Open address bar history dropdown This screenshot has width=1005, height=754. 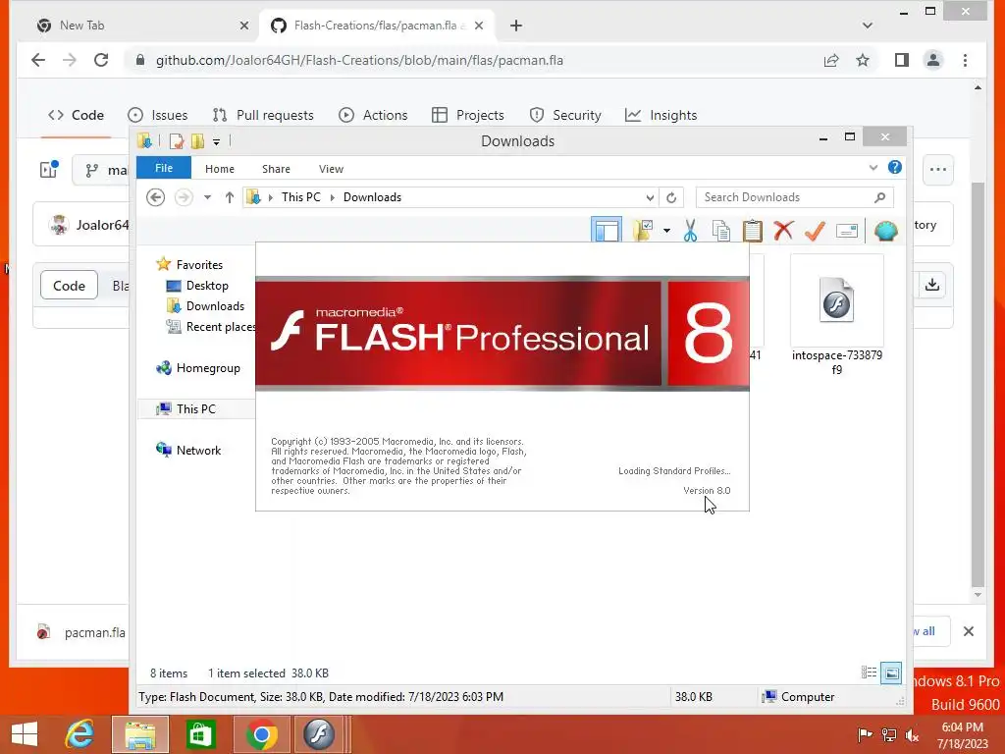point(650,197)
